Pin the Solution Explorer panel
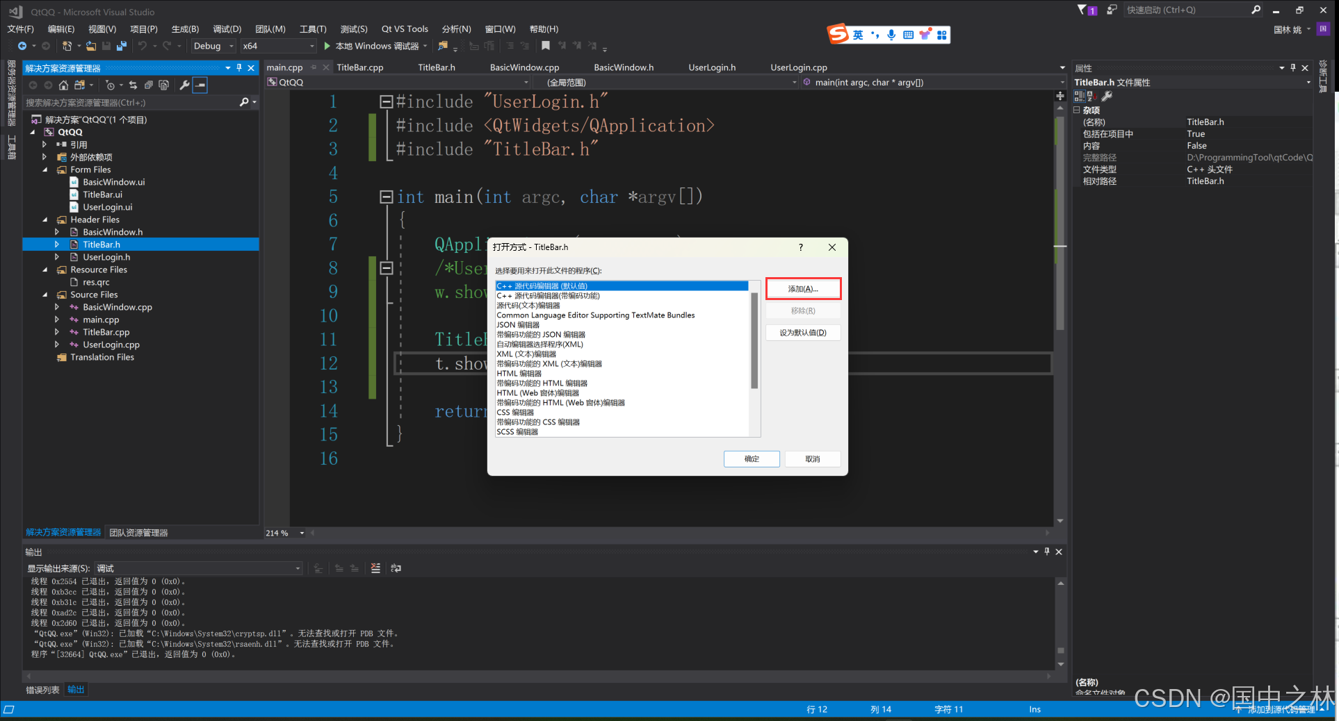Viewport: 1339px width, 721px height. (x=239, y=67)
